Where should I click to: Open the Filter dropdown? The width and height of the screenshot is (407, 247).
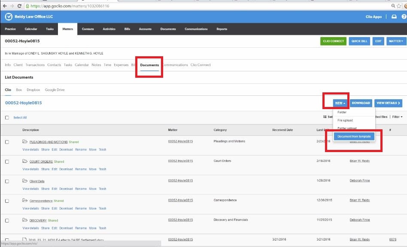tap(397, 117)
